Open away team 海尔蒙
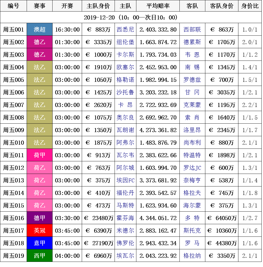This screenshot has height=267, width=263. pyautogui.click(x=192, y=205)
